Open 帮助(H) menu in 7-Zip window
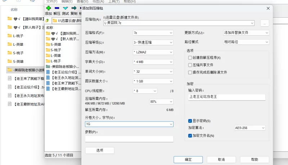The width and height of the screenshot is (288, 165). pos(130,1)
